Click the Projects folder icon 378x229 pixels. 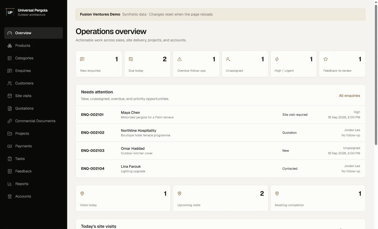(x=10, y=134)
